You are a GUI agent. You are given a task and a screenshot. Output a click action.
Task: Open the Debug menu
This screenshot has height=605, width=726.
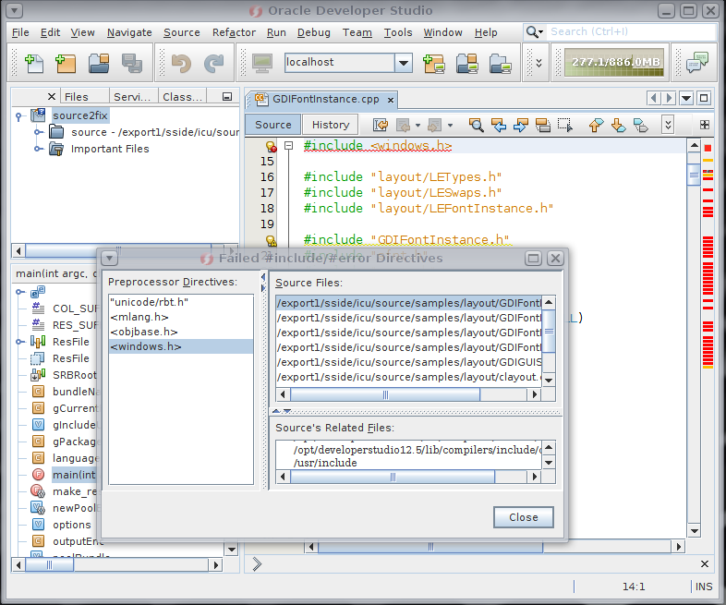pyautogui.click(x=313, y=32)
